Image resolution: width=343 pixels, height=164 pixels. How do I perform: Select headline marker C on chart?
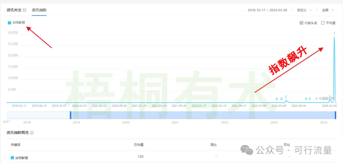[286, 97]
